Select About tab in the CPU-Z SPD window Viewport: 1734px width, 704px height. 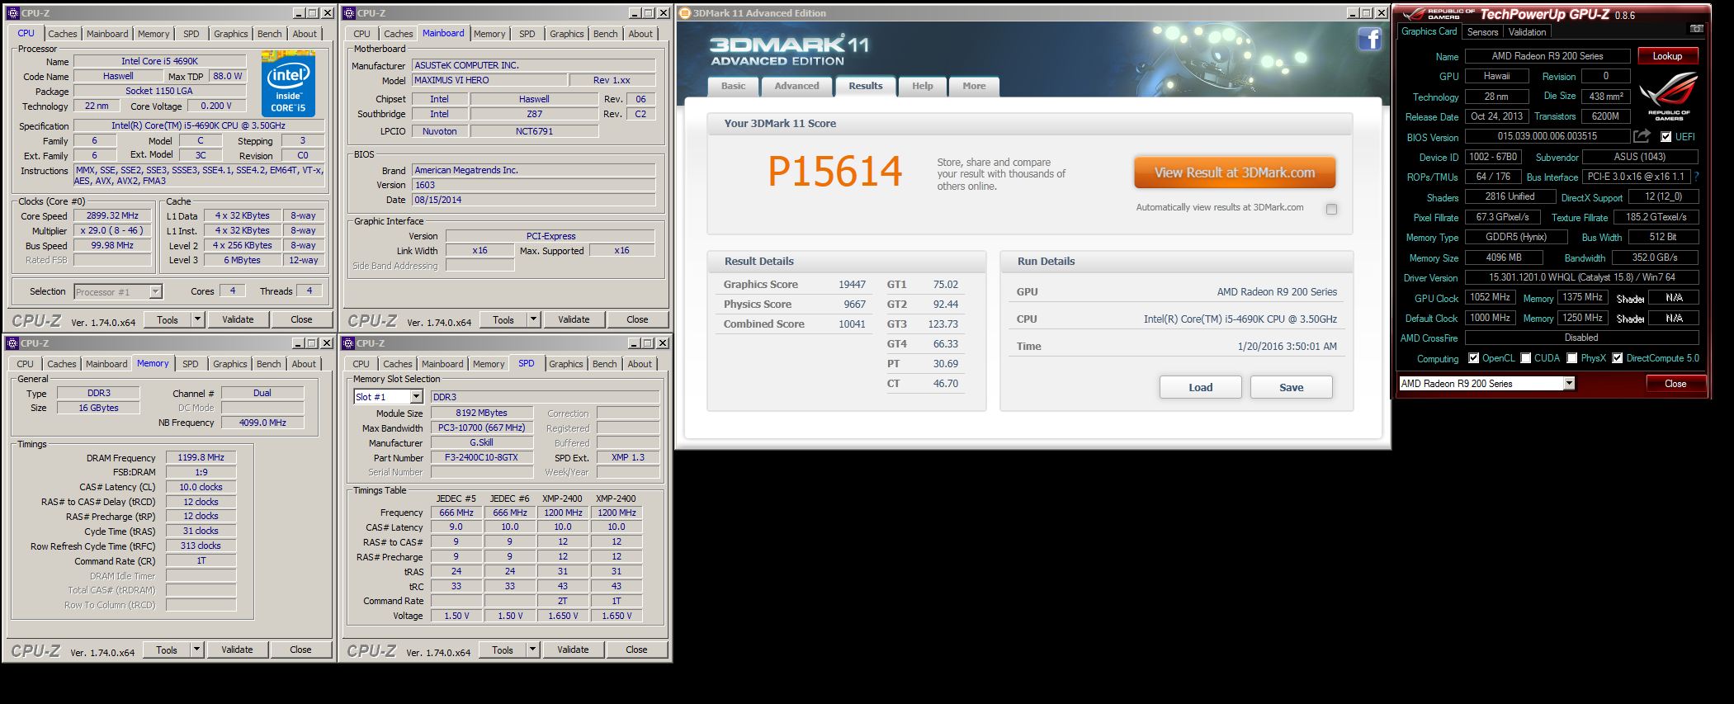coord(640,364)
